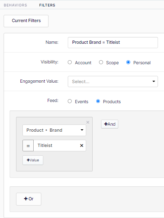Select Scope visibility option

click(x=101, y=62)
